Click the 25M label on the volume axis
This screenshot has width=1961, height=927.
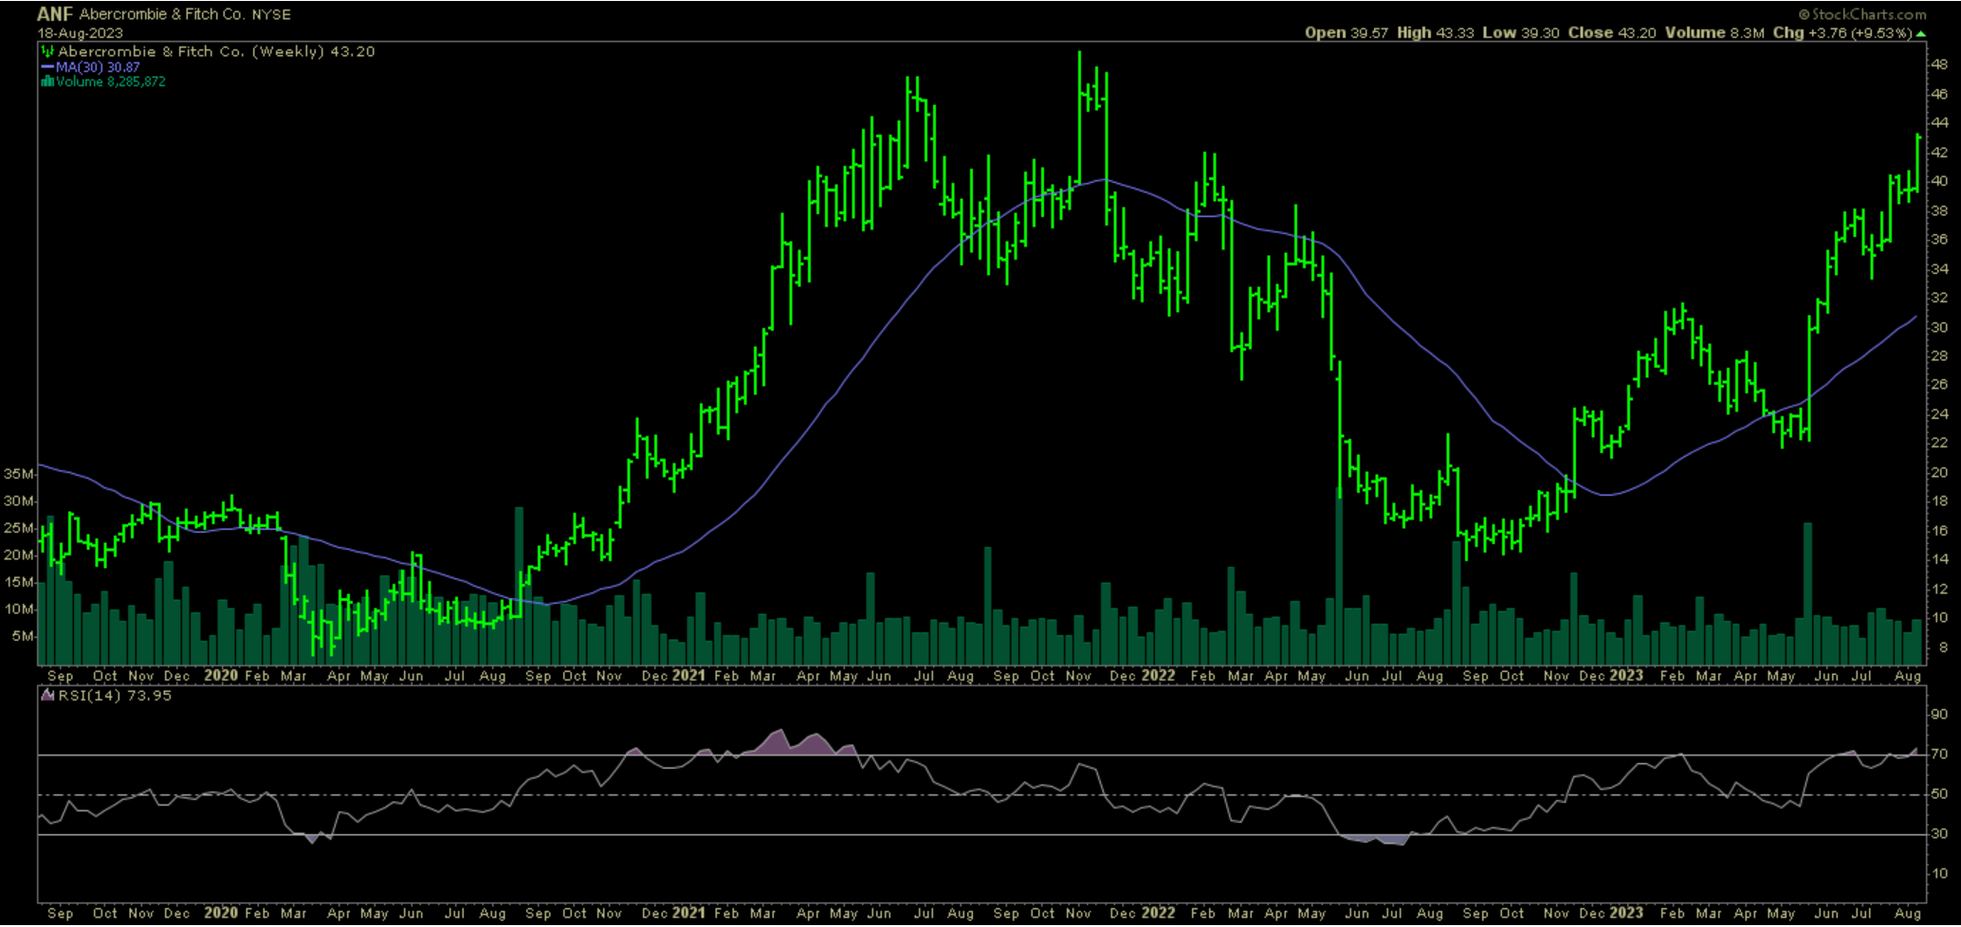click(x=18, y=528)
